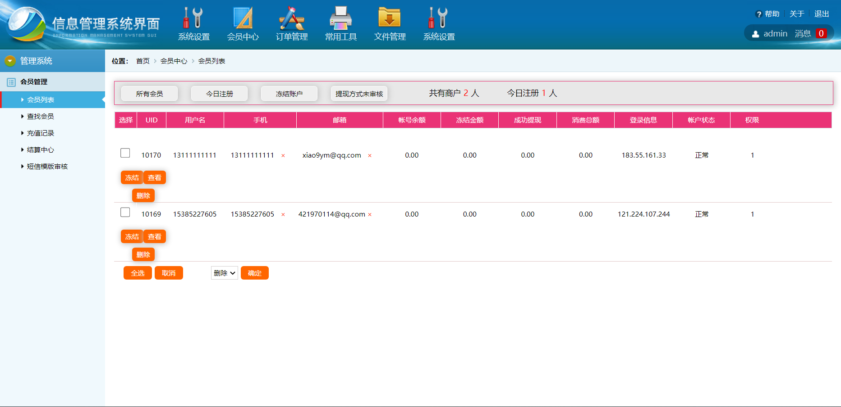Viewport: 841px width, 407px height.
Task: Click the red message count badge
Action: (821, 33)
